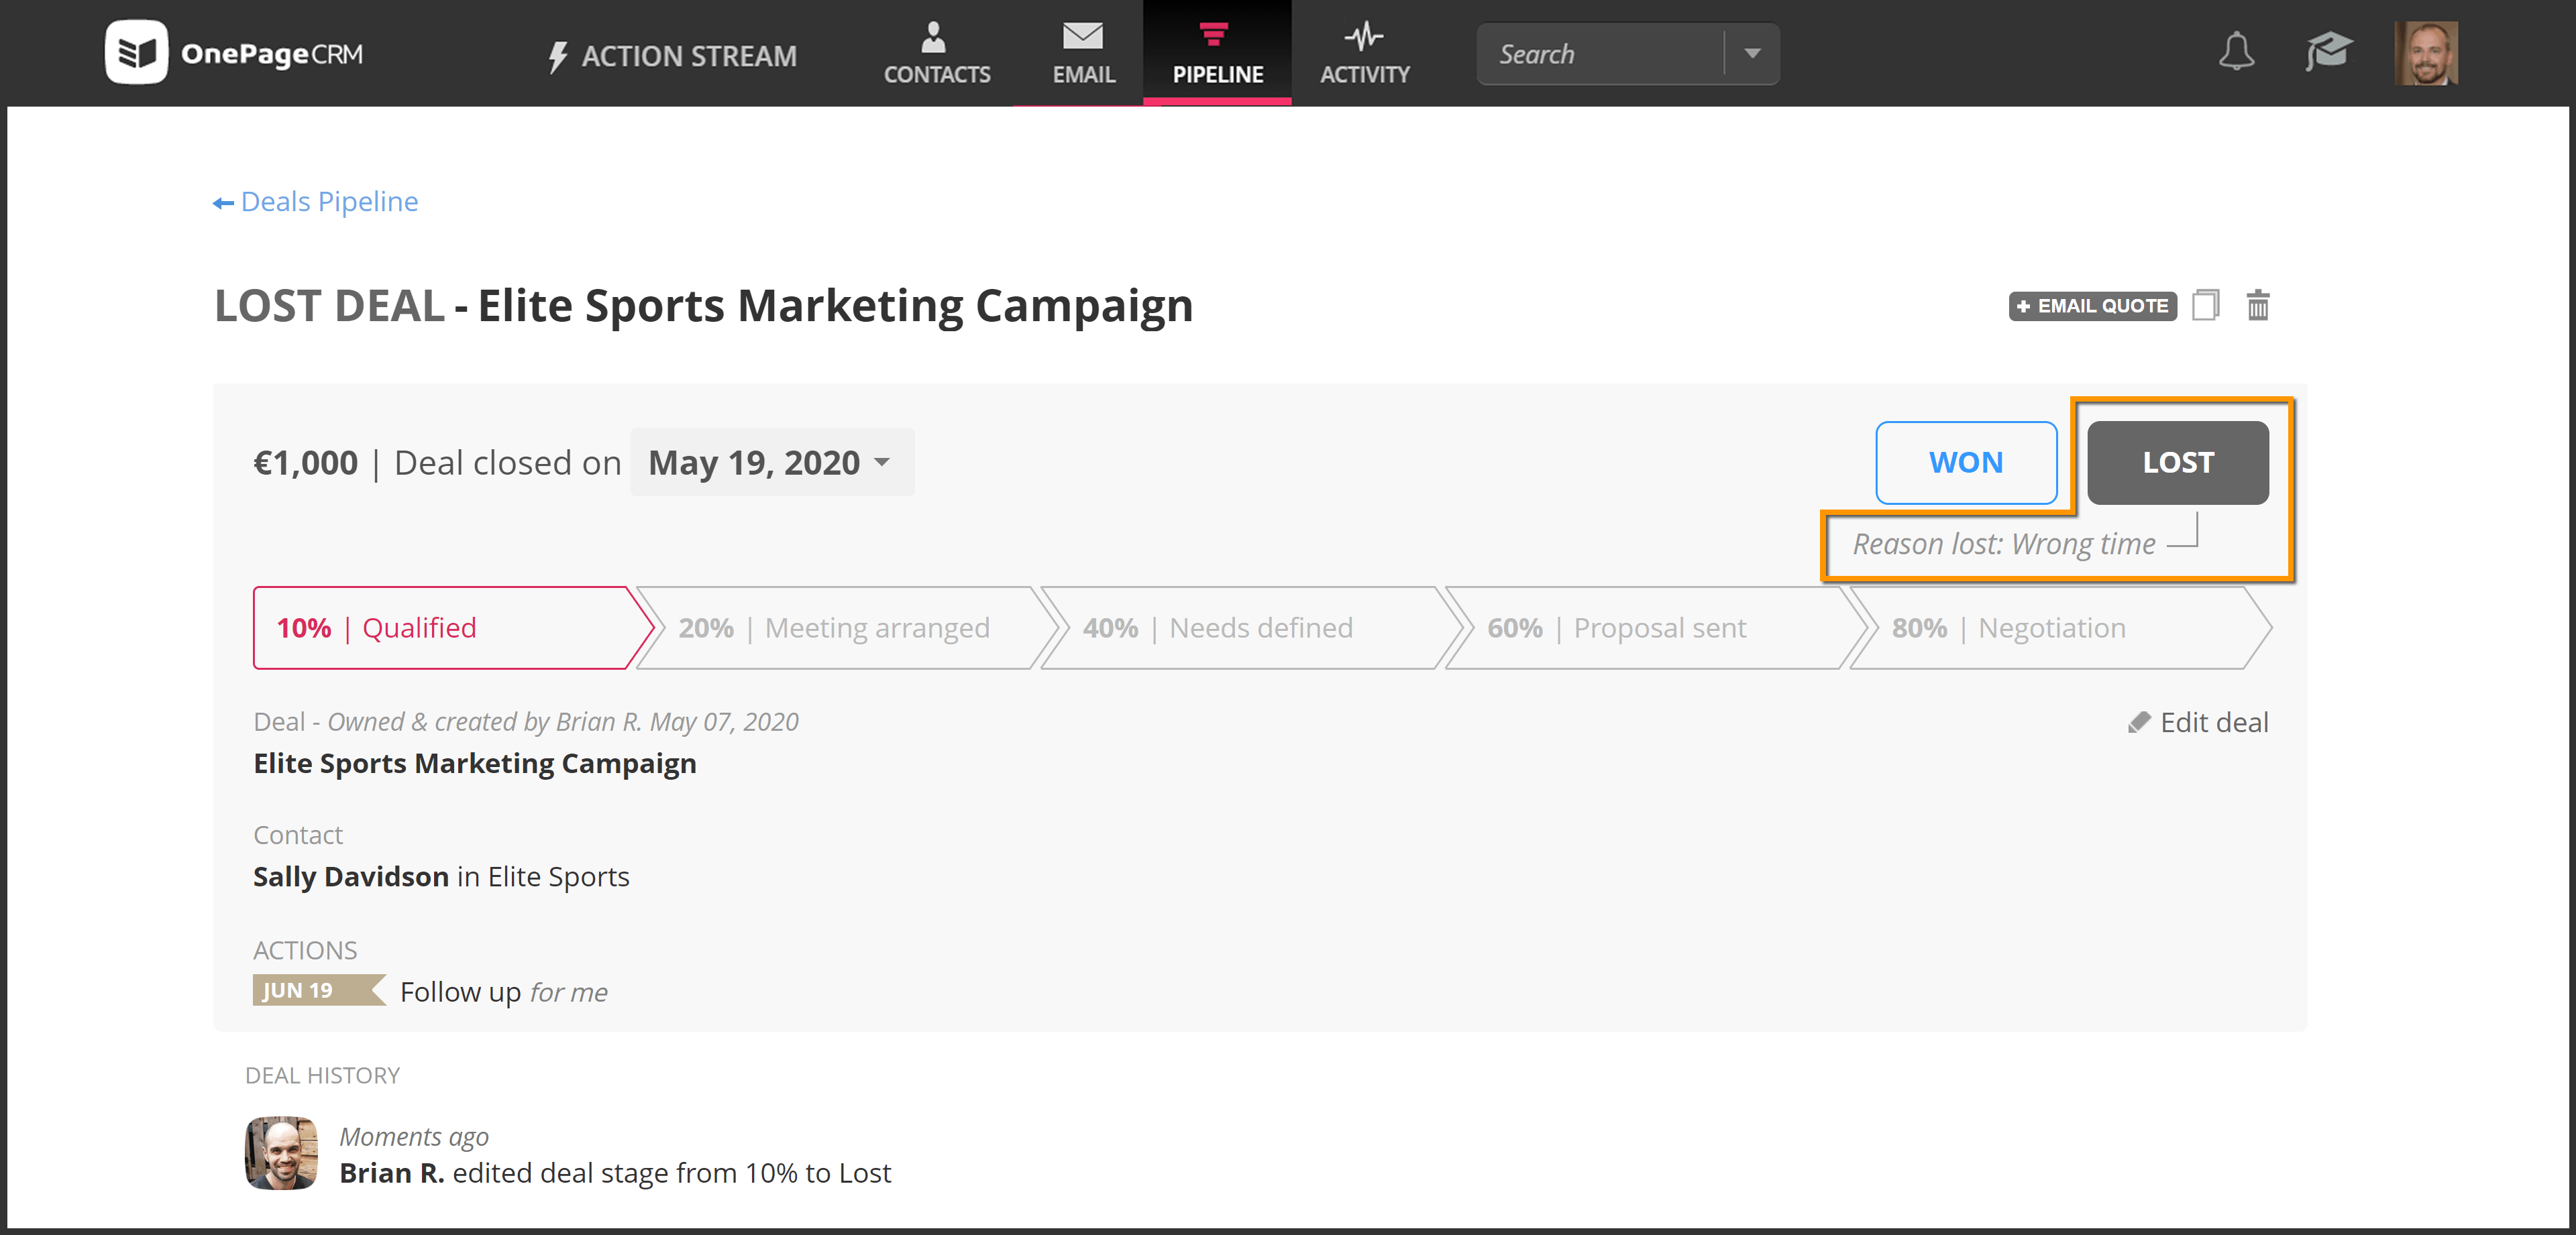Click the OnePageCRM logo
Viewport: 2576px width, 1235px height.
pos(234,52)
